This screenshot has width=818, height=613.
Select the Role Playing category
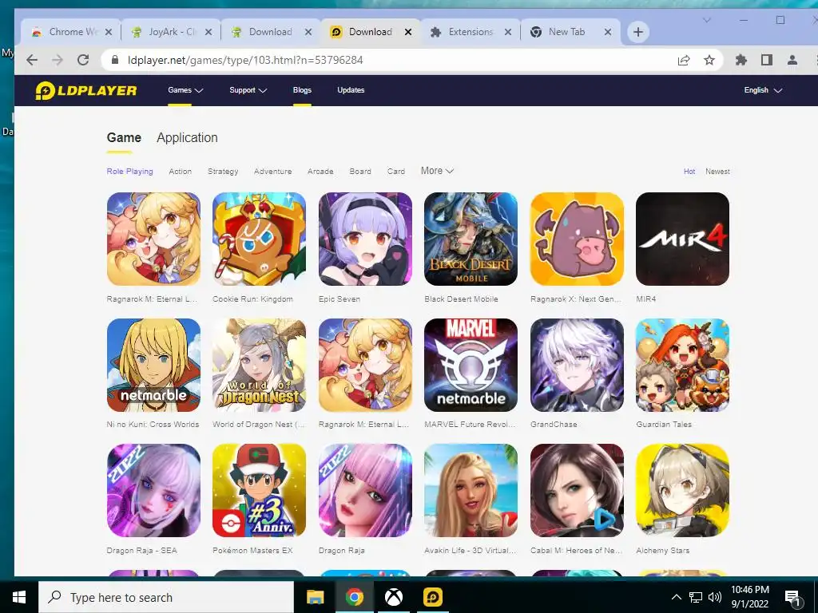[130, 171]
